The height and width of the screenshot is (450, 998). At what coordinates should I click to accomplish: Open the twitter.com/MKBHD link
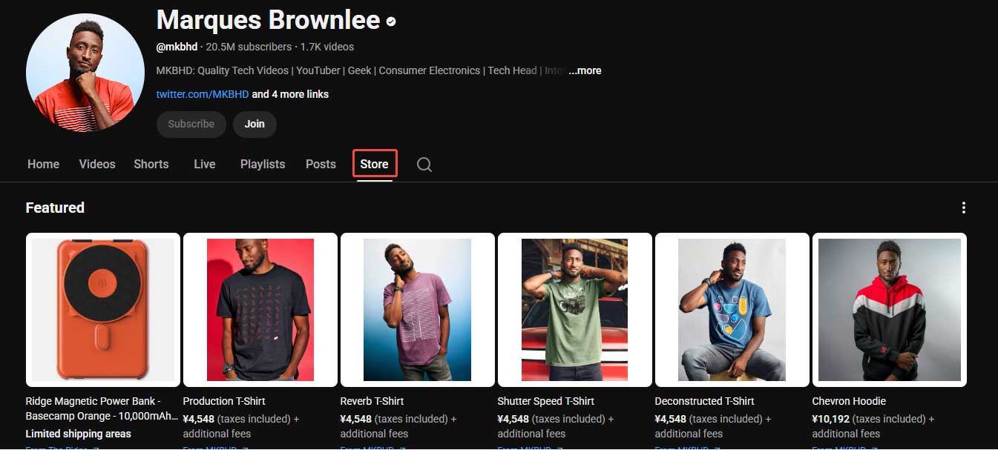pos(201,94)
